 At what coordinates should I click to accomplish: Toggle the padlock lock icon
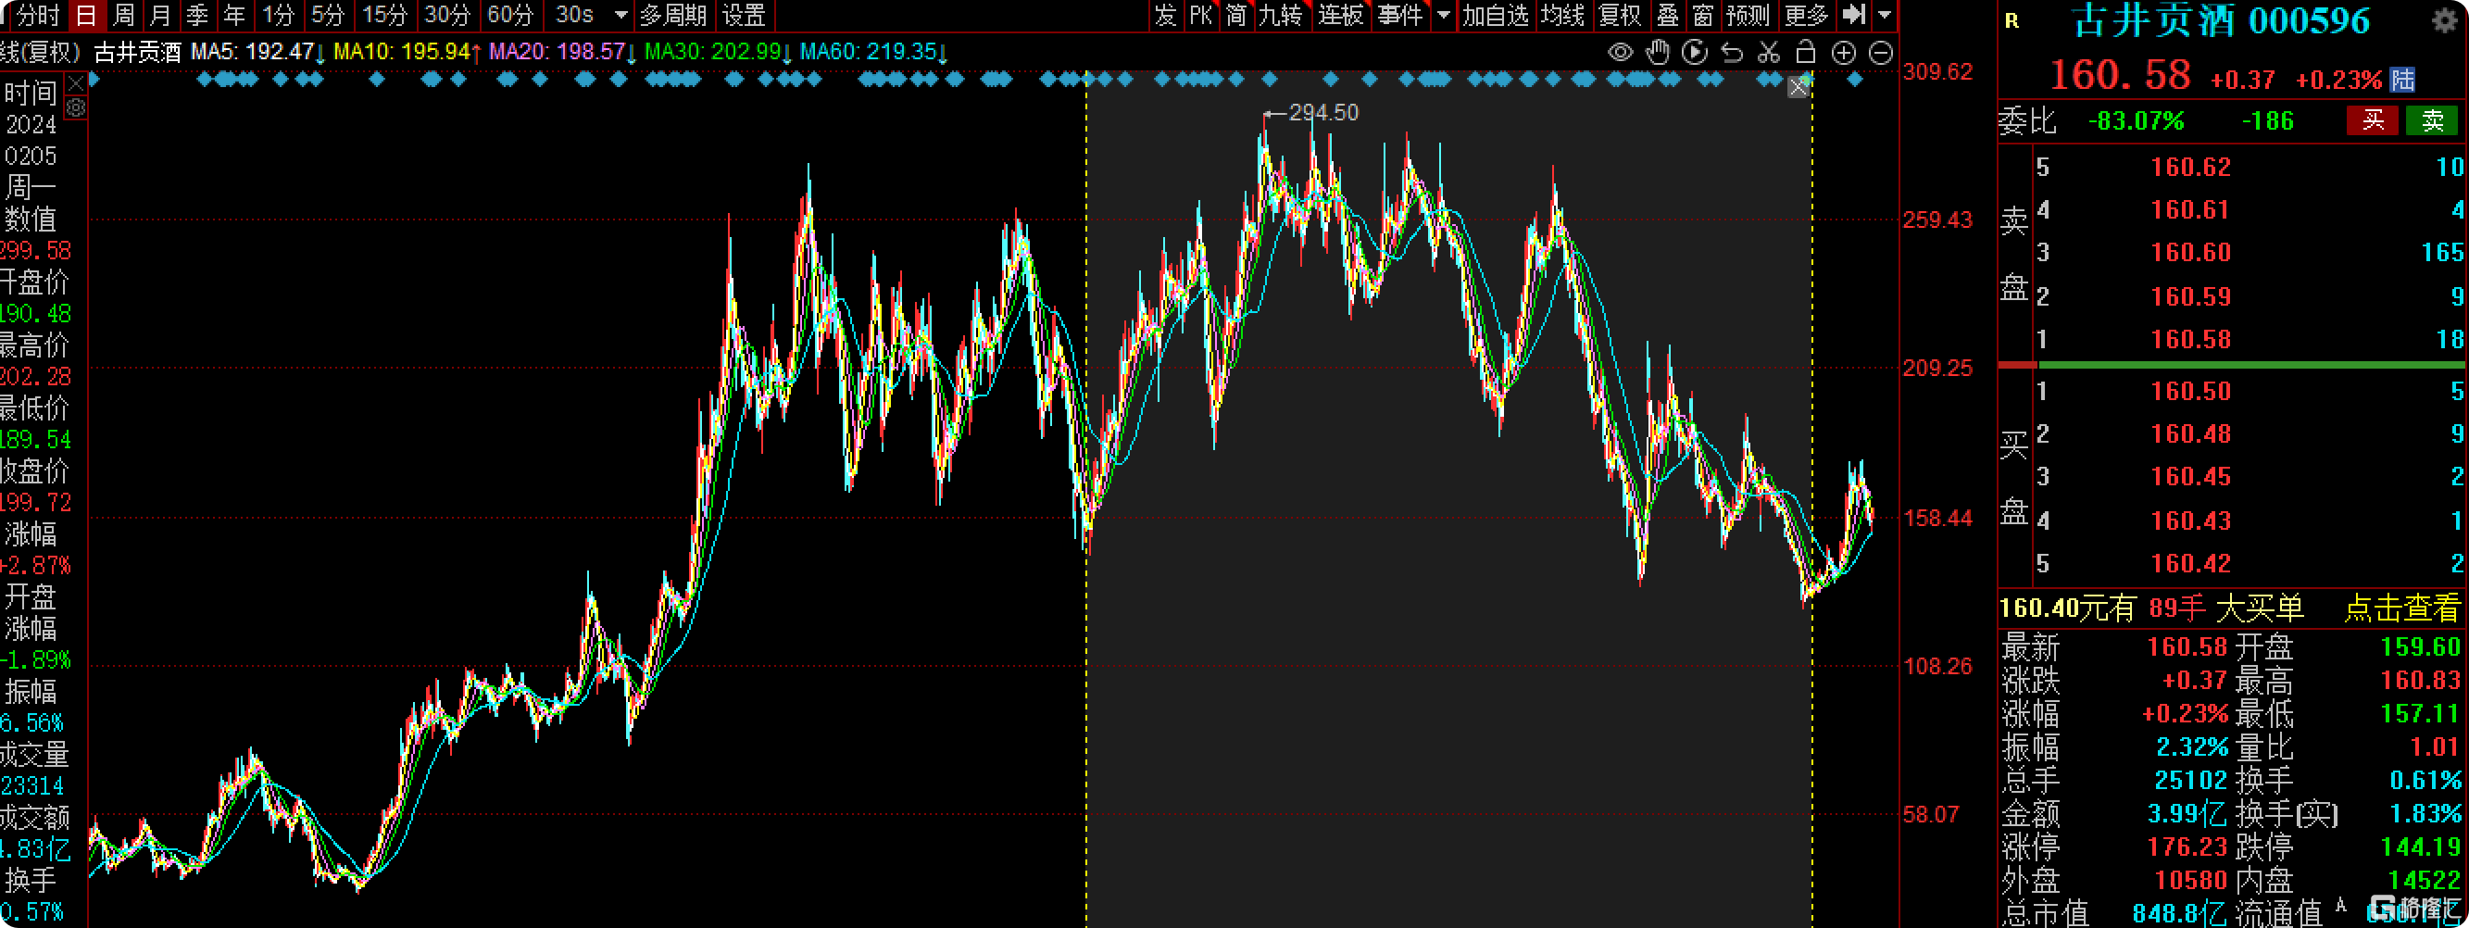coord(1806,53)
